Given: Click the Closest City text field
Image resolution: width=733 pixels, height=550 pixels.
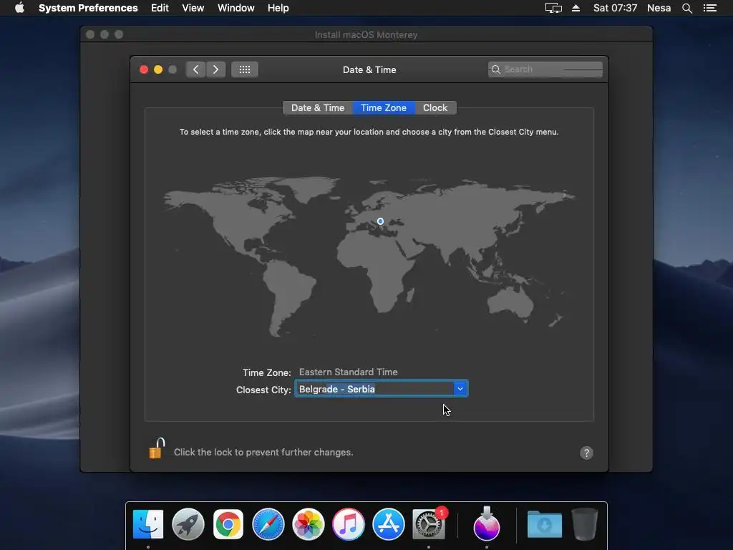Looking at the screenshot, I should click(x=375, y=389).
